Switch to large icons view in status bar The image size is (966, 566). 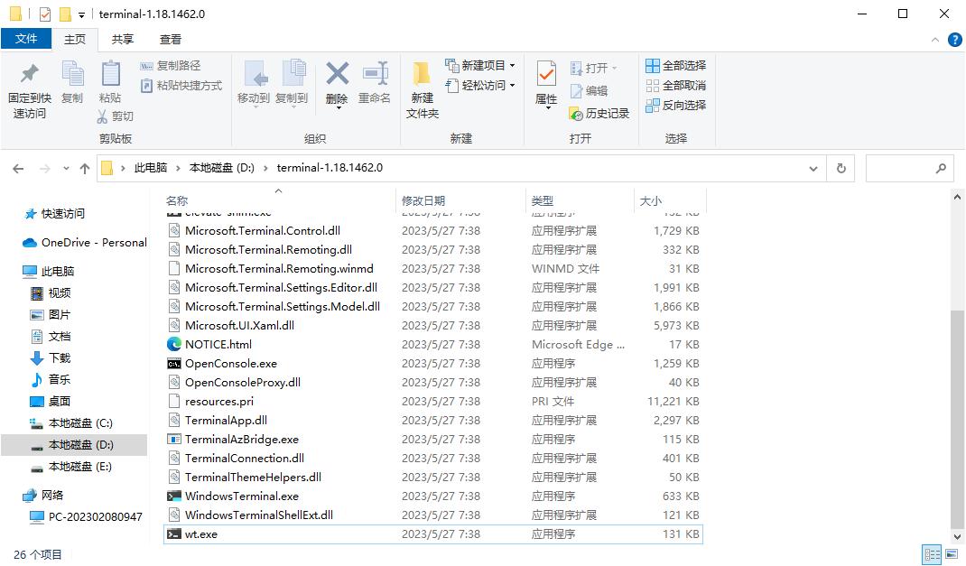(x=952, y=554)
